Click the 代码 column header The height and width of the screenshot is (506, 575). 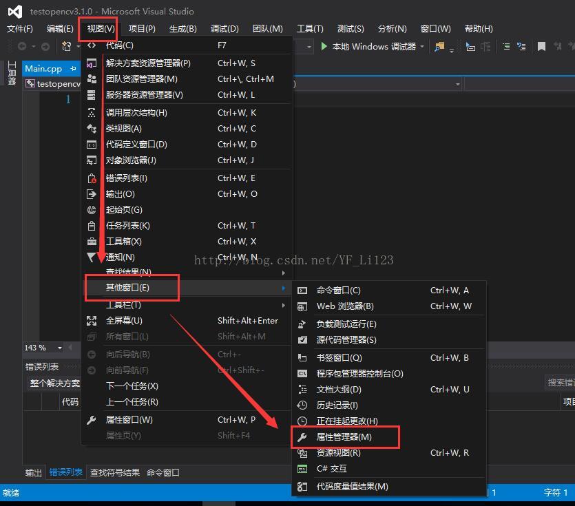point(70,402)
